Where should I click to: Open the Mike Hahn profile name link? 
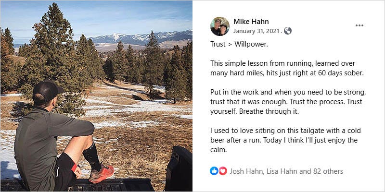coord(251,22)
